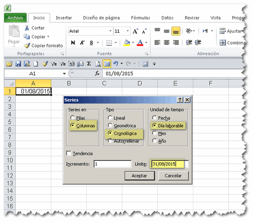Center cell text horizontally
Image resolution: width=253 pixels, height=222 pixels.
tap(167, 42)
